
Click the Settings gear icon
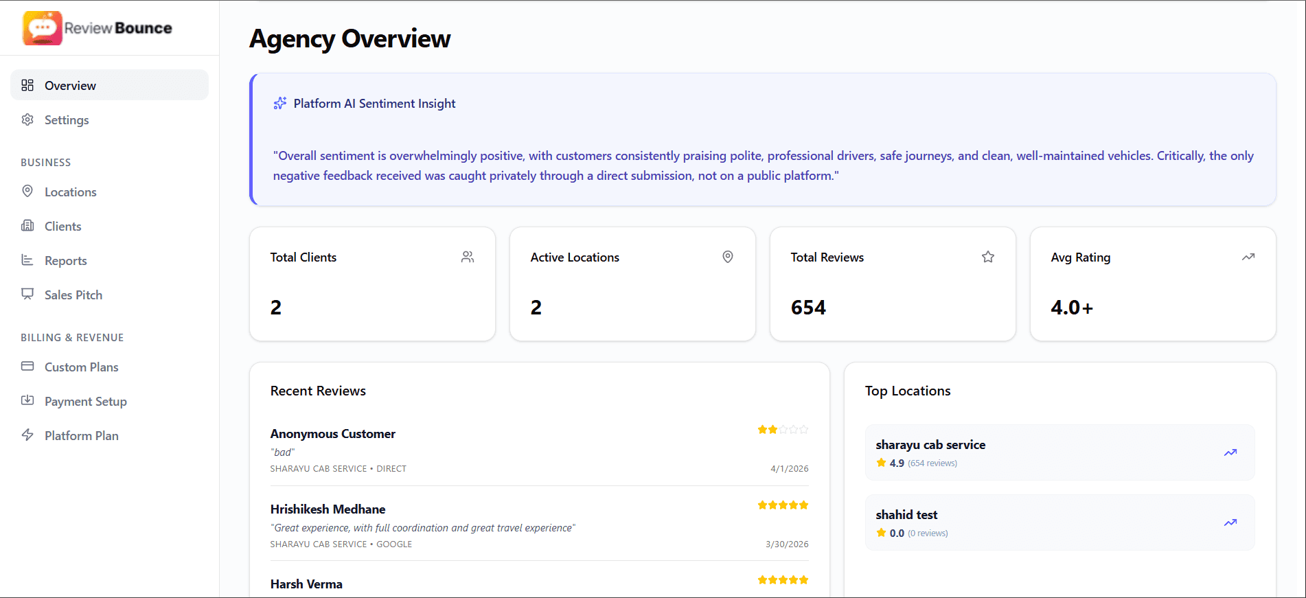click(27, 119)
